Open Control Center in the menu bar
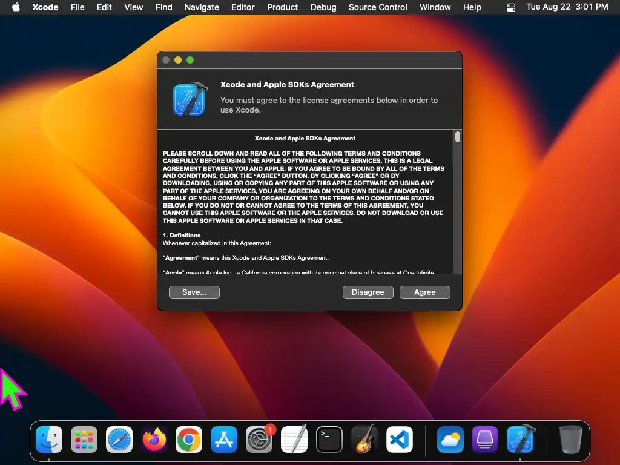The height and width of the screenshot is (465, 620). coord(511,7)
